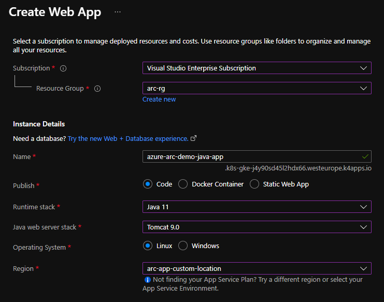
Task: Click the Runtime stack field label
Action: (34, 207)
